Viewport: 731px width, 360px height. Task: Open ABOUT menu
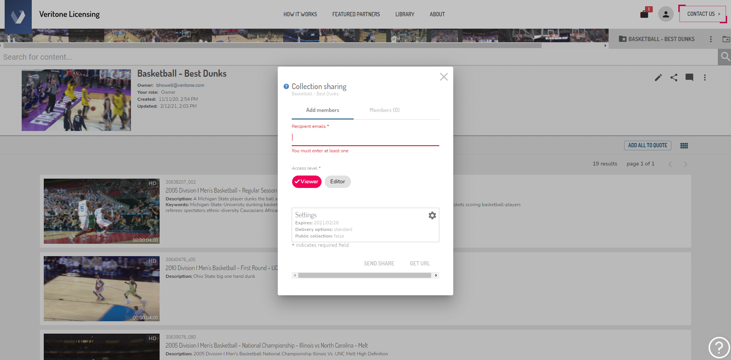[437, 14]
